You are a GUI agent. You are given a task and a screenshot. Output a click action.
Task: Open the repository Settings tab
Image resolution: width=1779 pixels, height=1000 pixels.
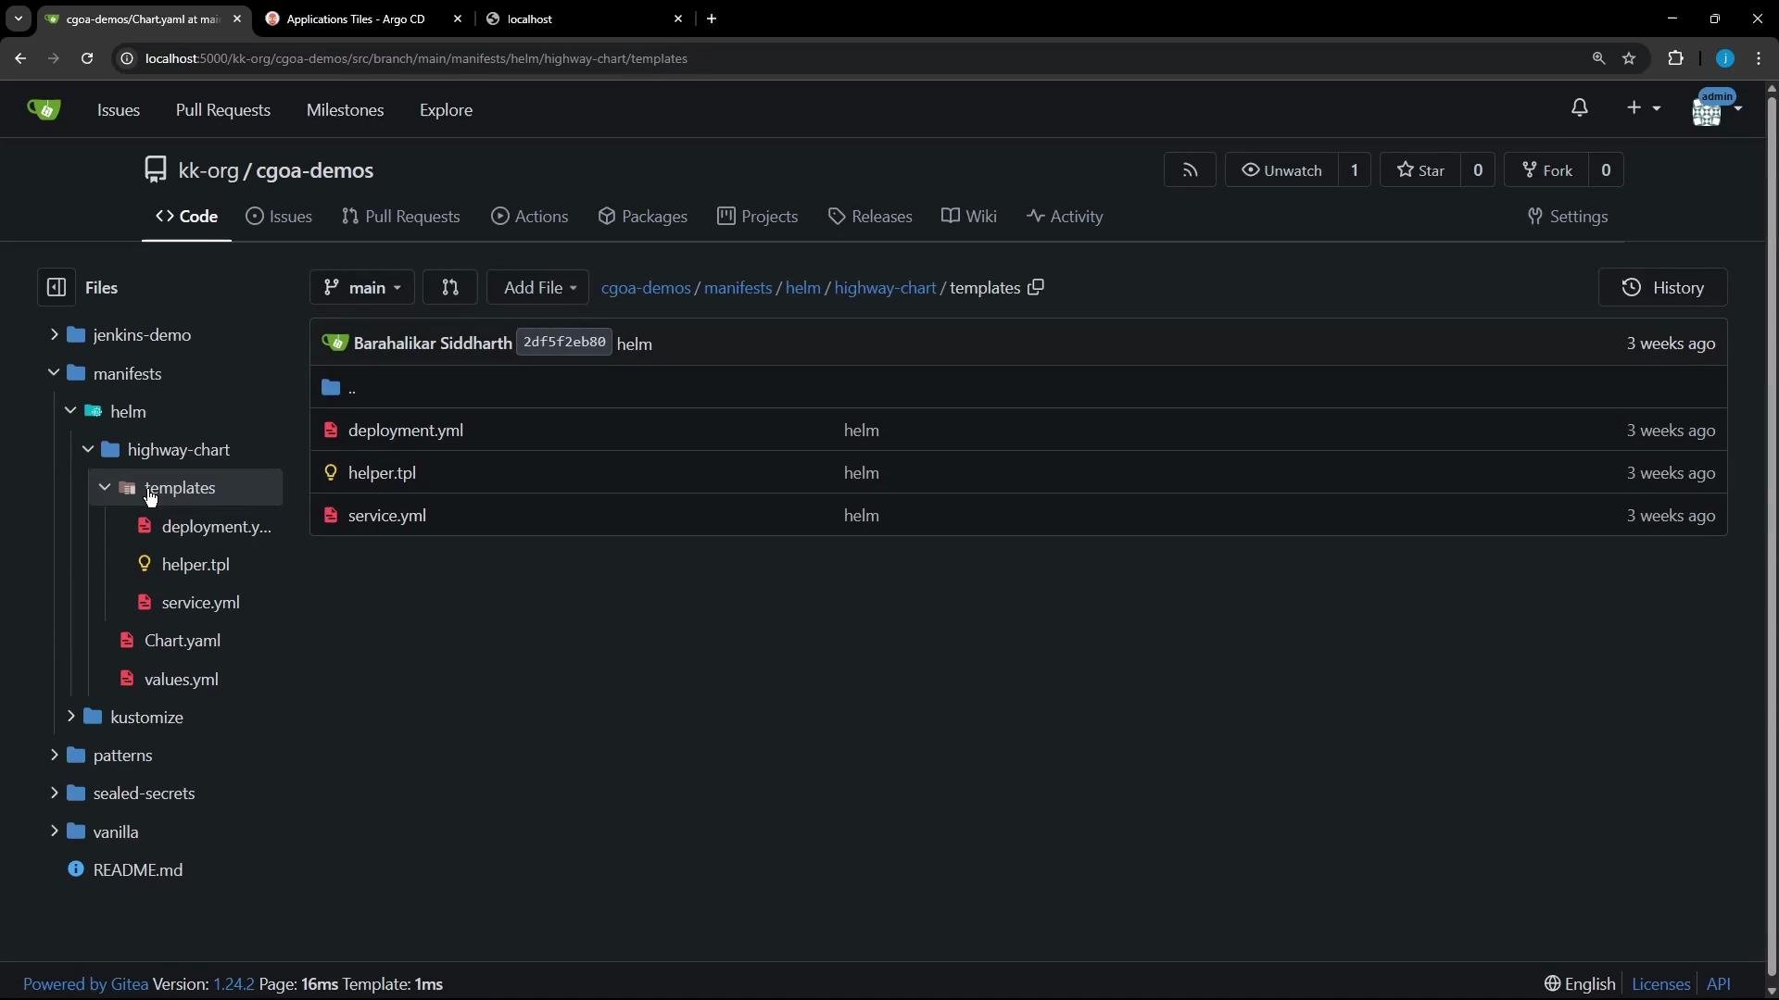pyautogui.click(x=1568, y=217)
